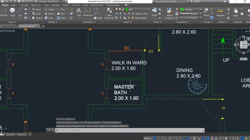250x140 pixels.
Task: Click the Match Properties tool
Action: (170, 13)
